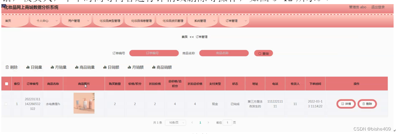Click the previous page arrow in pagination
This screenshot has width=396, height=134.
click(x=192, y=123)
